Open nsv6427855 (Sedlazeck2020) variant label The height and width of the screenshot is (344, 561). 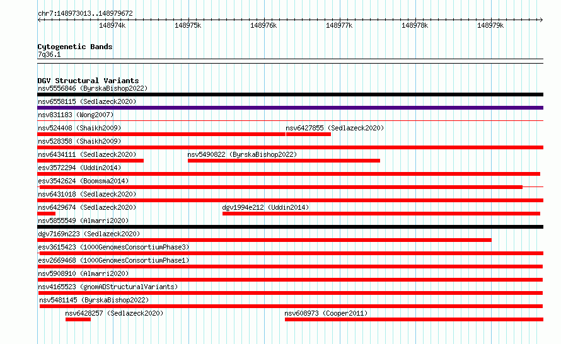click(335, 128)
